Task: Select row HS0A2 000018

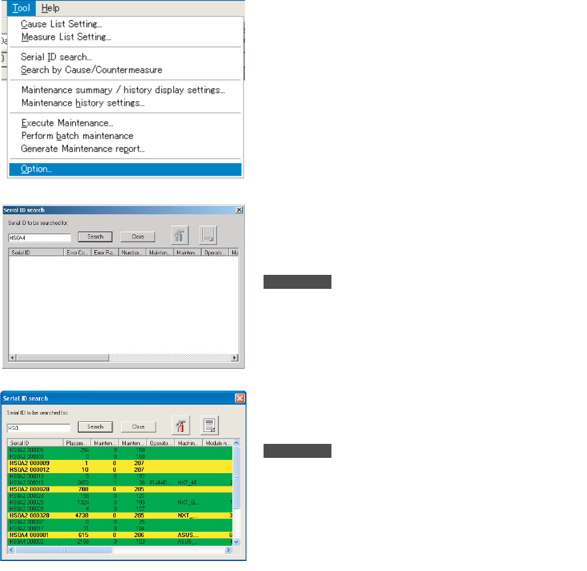Action: (x=120, y=482)
